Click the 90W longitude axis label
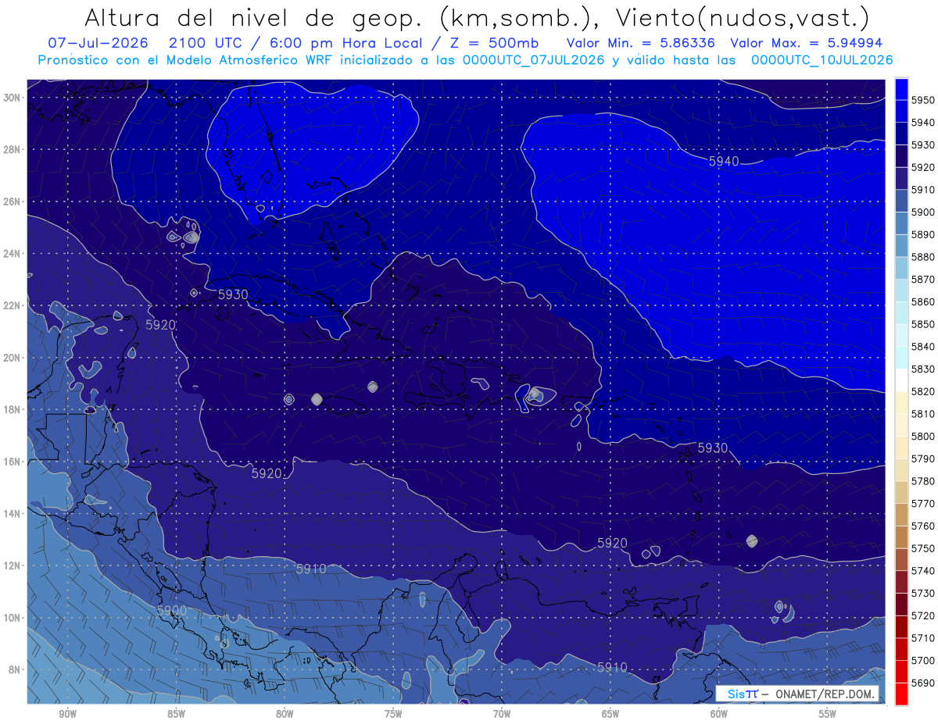 (67, 714)
